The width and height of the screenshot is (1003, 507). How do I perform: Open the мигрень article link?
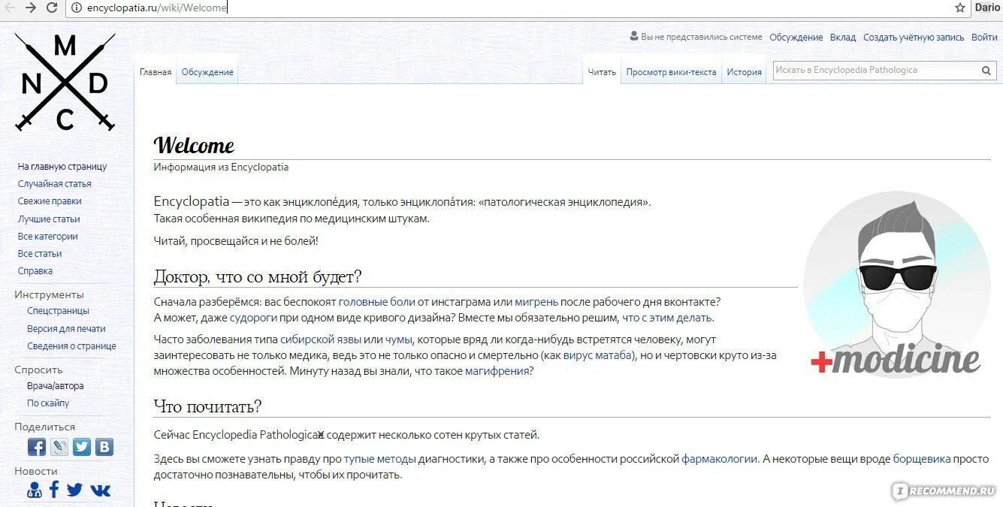click(x=537, y=301)
